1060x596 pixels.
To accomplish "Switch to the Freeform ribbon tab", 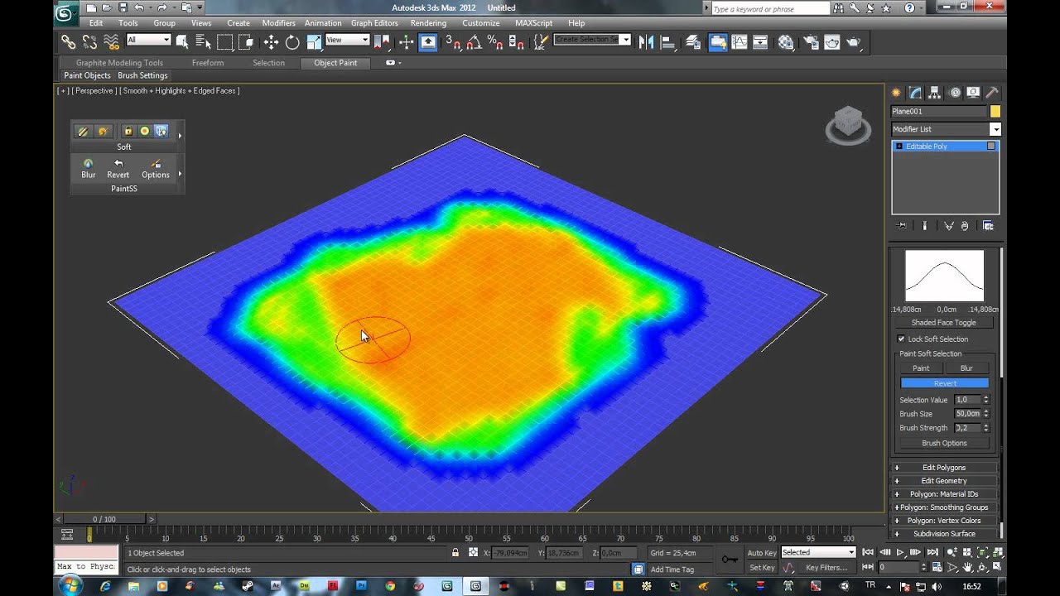I will point(208,63).
